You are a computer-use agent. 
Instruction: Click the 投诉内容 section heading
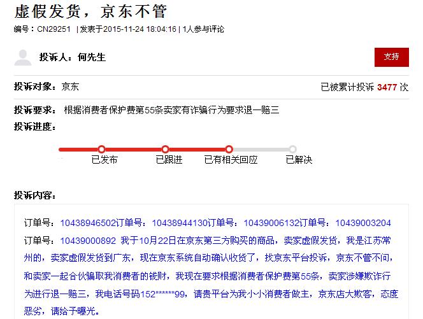35,195
